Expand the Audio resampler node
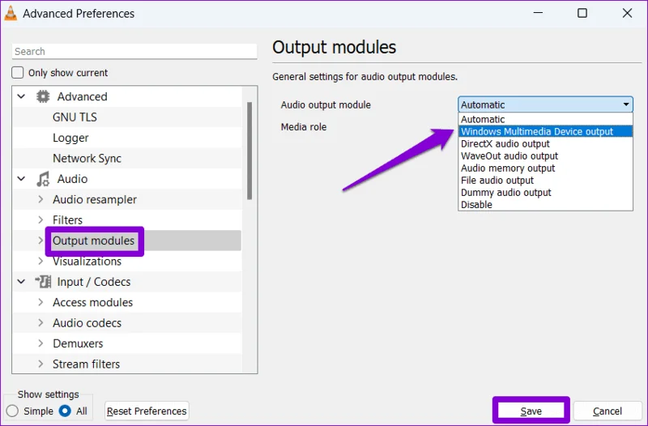Screen dimensions: 648x426 tap(40, 199)
